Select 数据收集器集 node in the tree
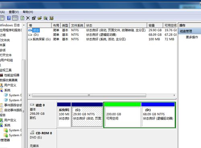This screenshot has height=148, width=201. click(x=9, y=80)
